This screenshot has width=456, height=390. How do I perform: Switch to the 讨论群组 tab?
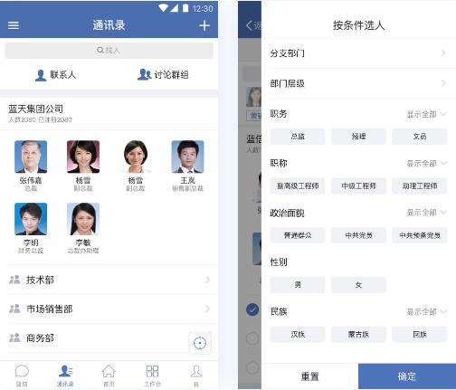pyautogui.click(x=163, y=75)
